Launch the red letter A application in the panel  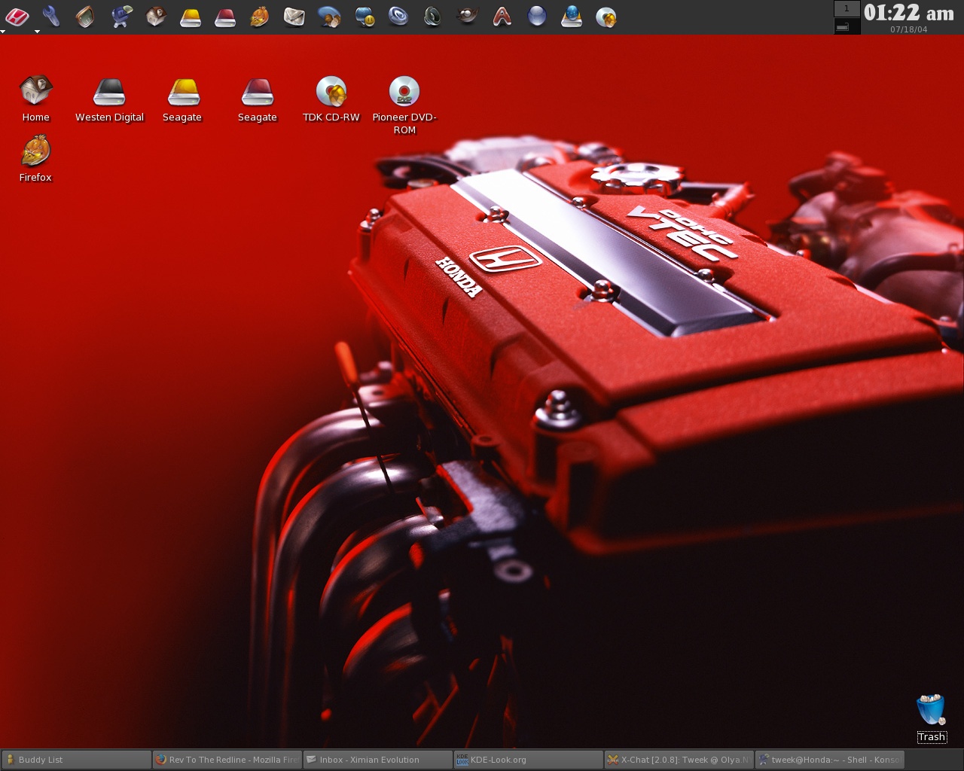click(502, 16)
